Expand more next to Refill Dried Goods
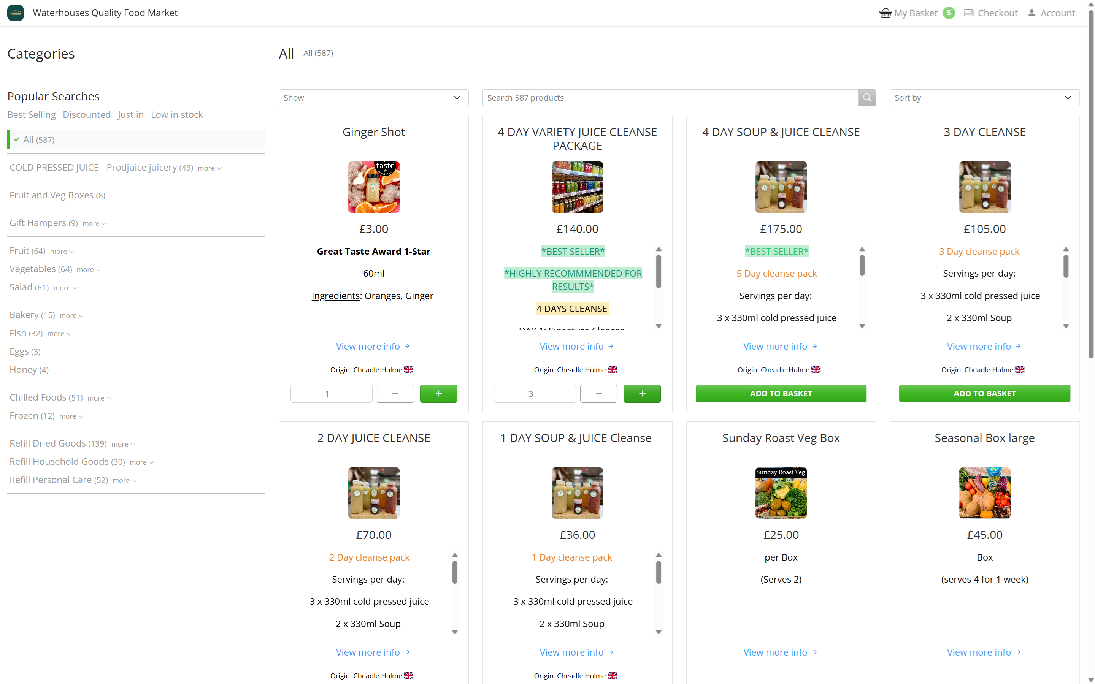 (x=123, y=444)
